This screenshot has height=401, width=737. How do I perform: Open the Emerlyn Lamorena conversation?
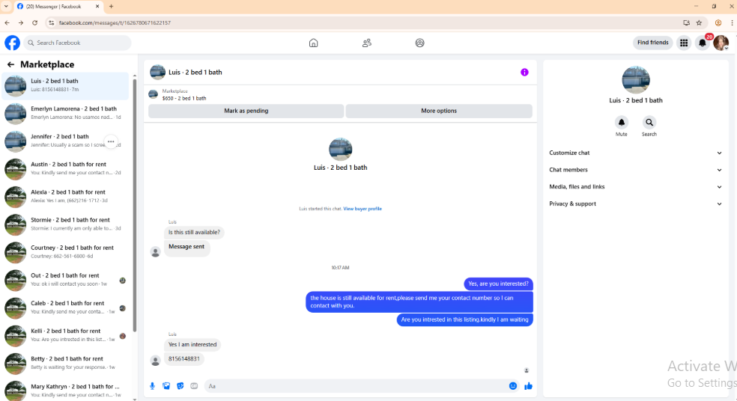65,113
